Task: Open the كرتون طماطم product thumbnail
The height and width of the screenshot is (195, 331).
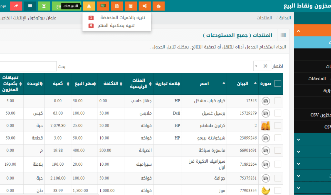Action: pos(265,126)
